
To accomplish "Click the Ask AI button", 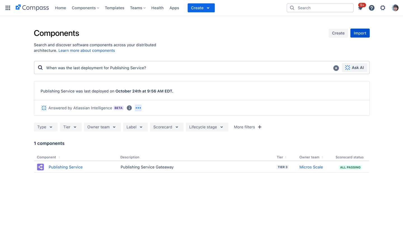I will click(x=354, y=68).
